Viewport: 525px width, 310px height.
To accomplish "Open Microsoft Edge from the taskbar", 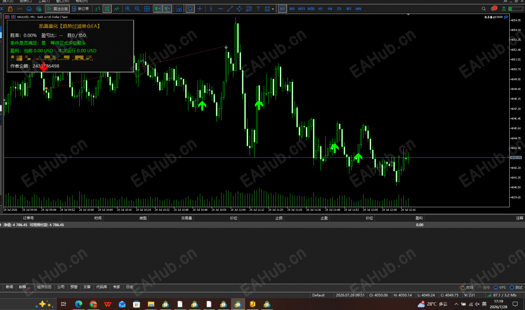I will click(79, 304).
